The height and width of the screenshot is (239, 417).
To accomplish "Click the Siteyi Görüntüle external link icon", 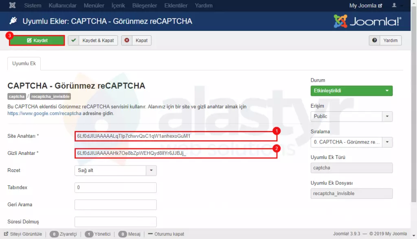I will (x=6, y=234).
